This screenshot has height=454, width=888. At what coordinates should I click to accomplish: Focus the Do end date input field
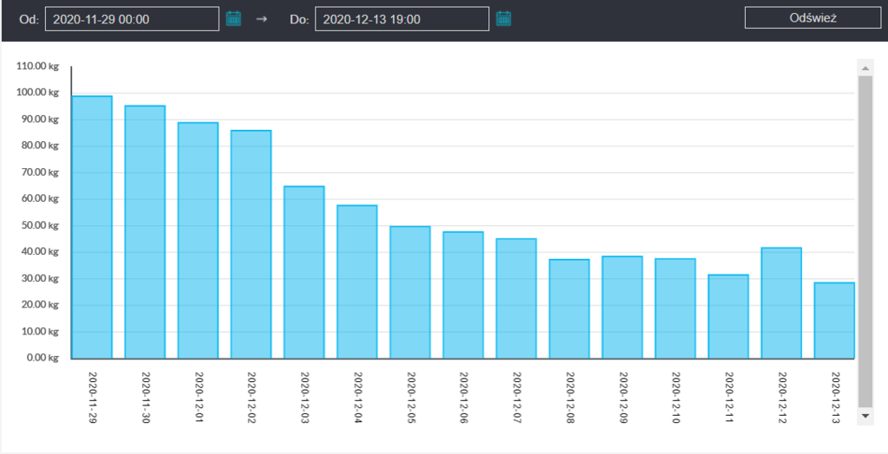point(402,19)
